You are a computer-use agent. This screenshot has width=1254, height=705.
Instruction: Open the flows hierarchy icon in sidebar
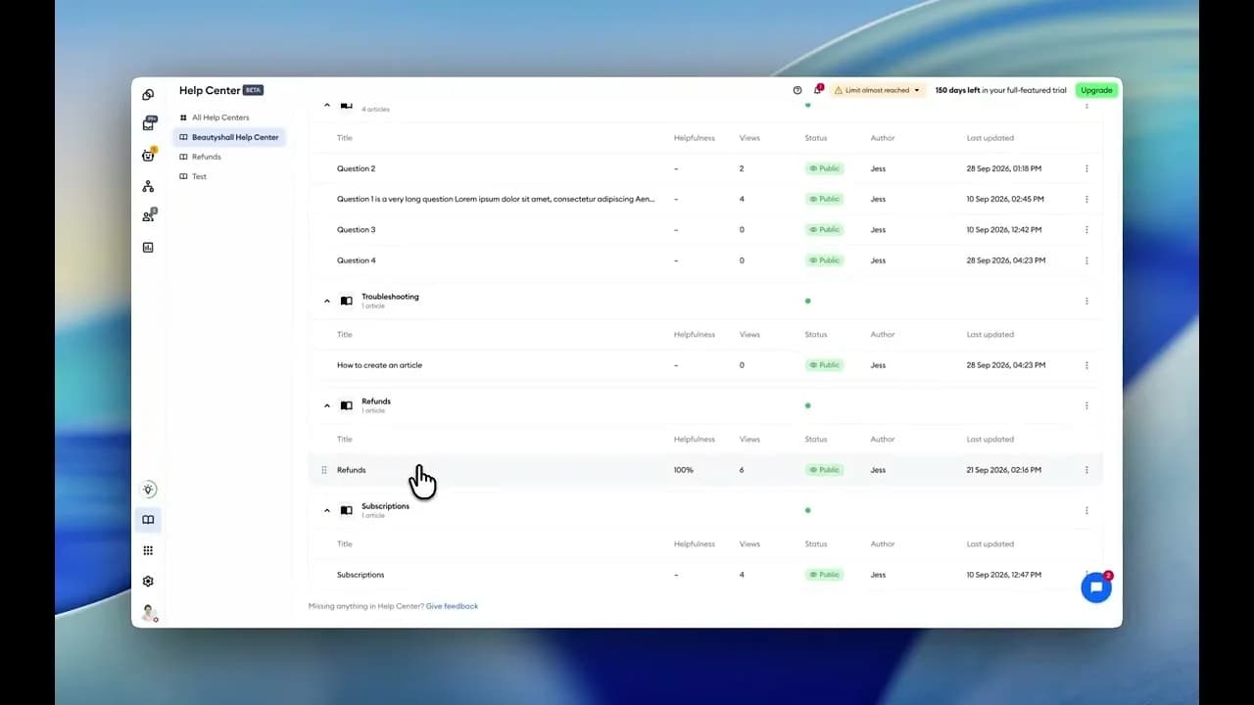click(148, 186)
